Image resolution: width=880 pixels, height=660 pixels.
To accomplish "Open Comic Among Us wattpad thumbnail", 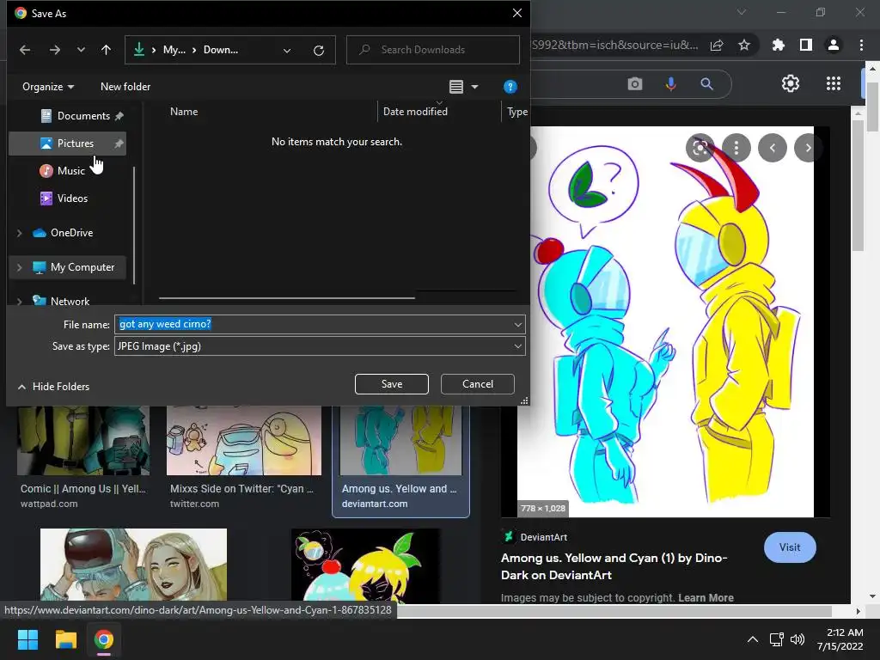I will pyautogui.click(x=83, y=441).
